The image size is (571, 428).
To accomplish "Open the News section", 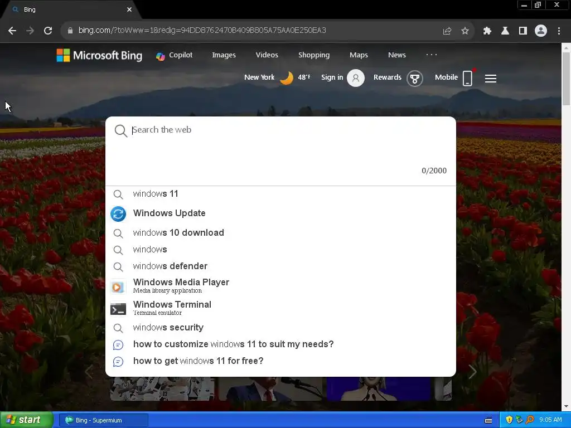I will [397, 55].
